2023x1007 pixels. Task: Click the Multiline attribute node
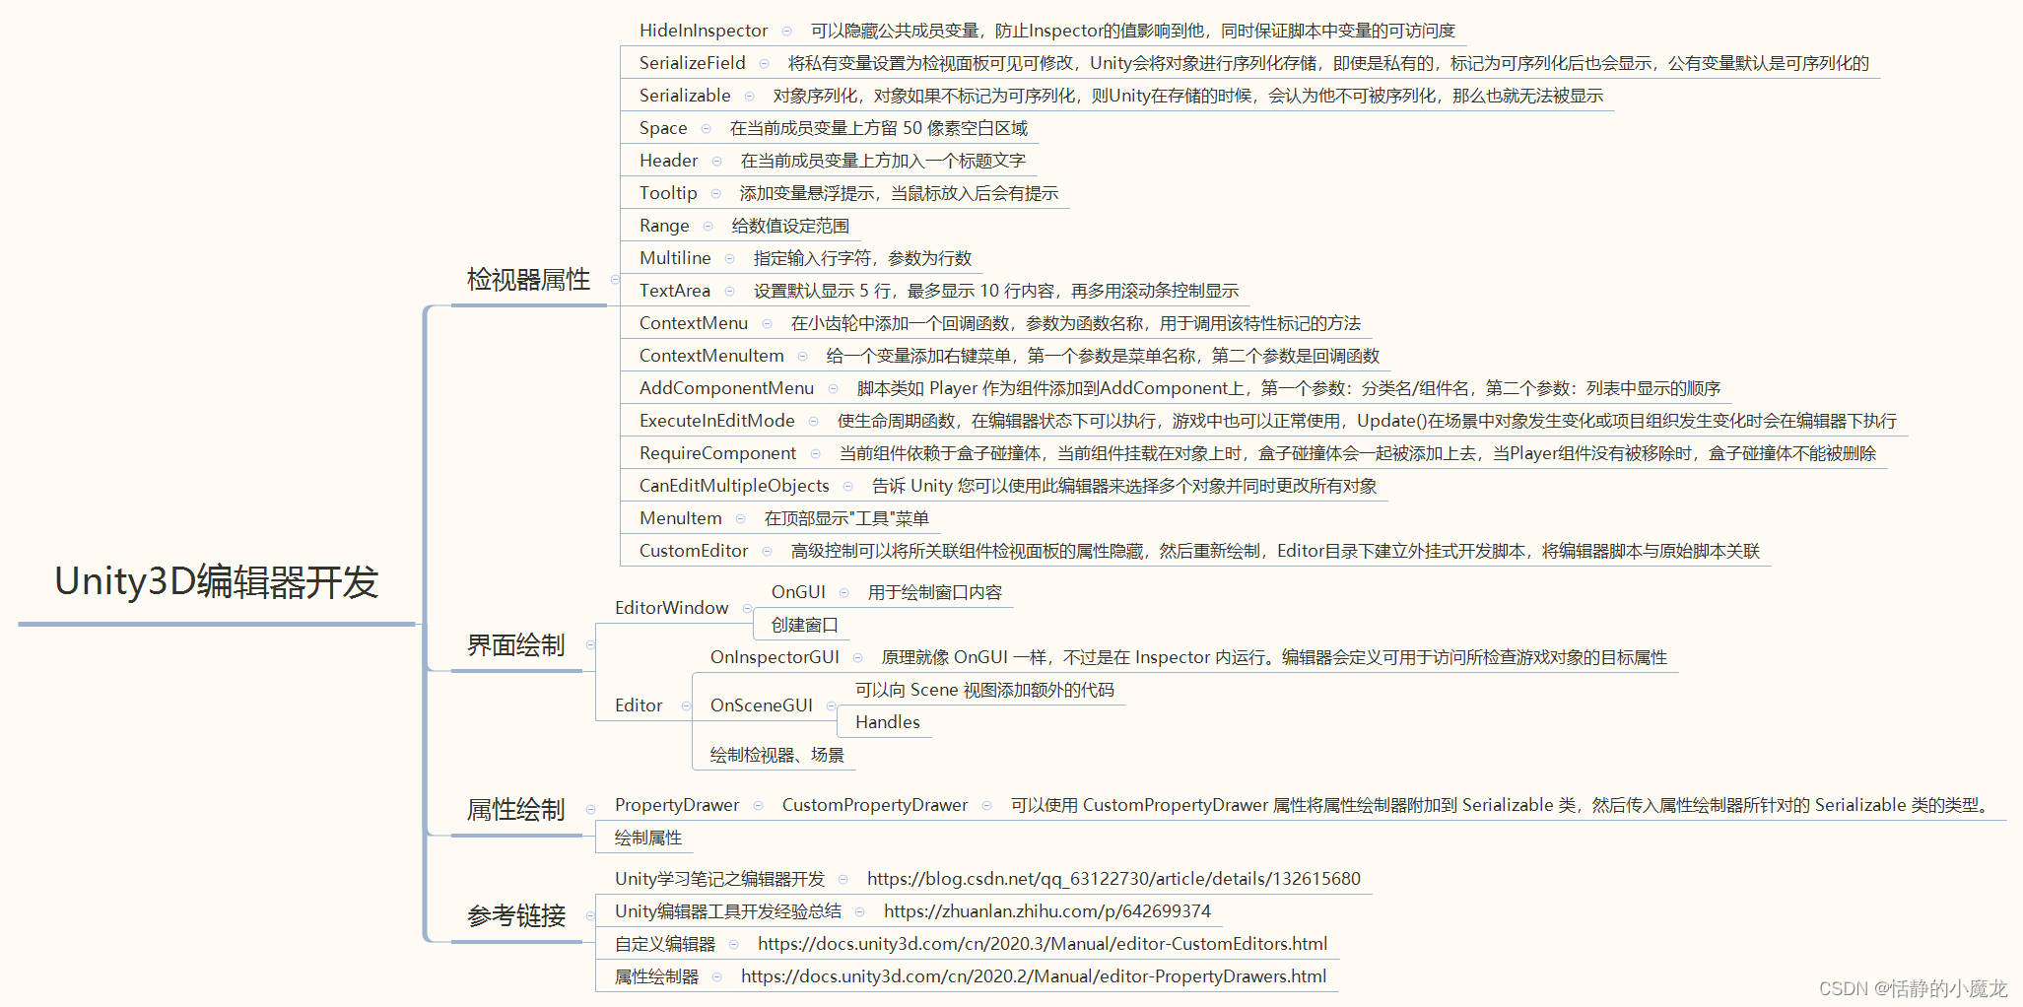pos(675,258)
